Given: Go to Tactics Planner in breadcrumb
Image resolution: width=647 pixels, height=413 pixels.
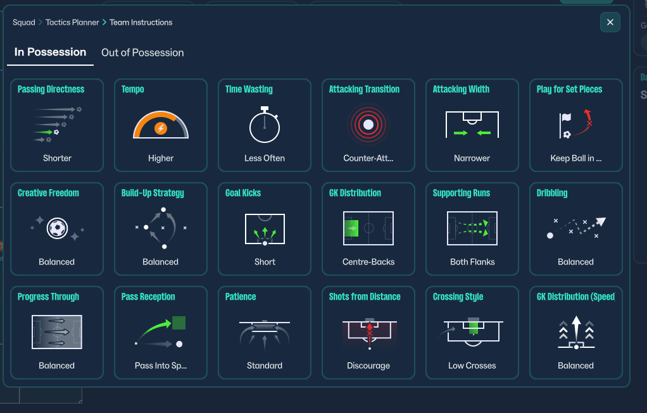Looking at the screenshot, I should click(x=72, y=22).
